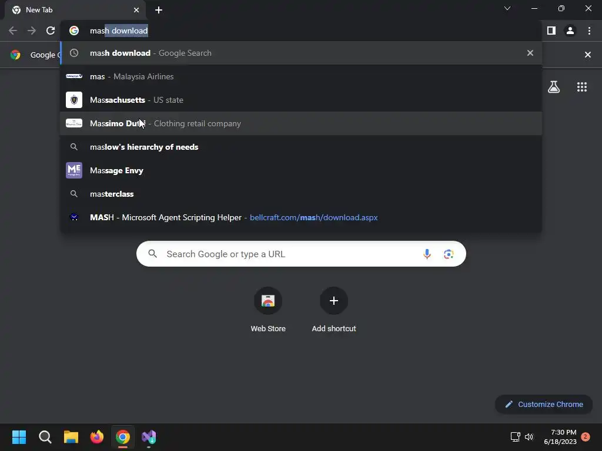Screen dimensions: 602x451
Task: Select the Massage Envy suggestion
Action: click(301, 170)
